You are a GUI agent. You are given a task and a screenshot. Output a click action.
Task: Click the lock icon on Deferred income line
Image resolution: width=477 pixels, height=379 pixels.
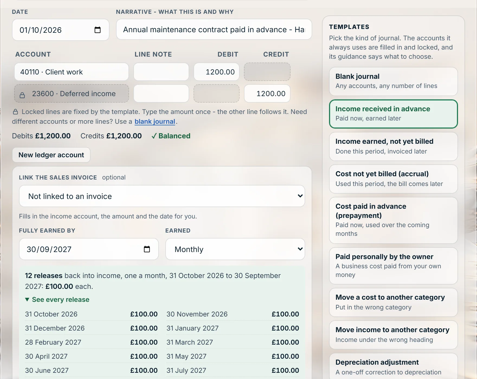pos(22,95)
